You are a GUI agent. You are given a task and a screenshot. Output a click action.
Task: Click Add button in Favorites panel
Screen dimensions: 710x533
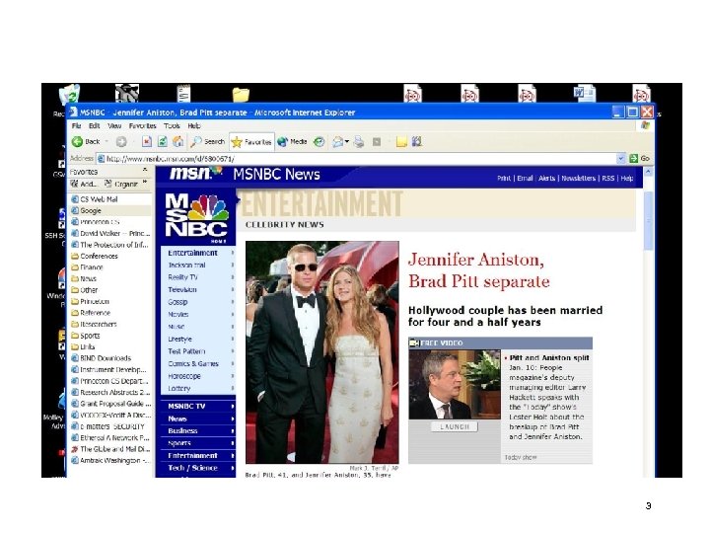point(84,184)
